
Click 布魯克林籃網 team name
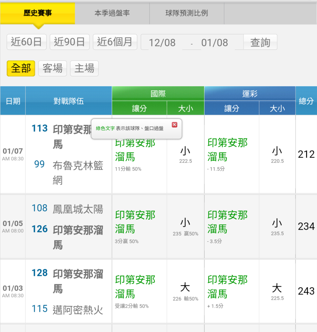(x=78, y=173)
